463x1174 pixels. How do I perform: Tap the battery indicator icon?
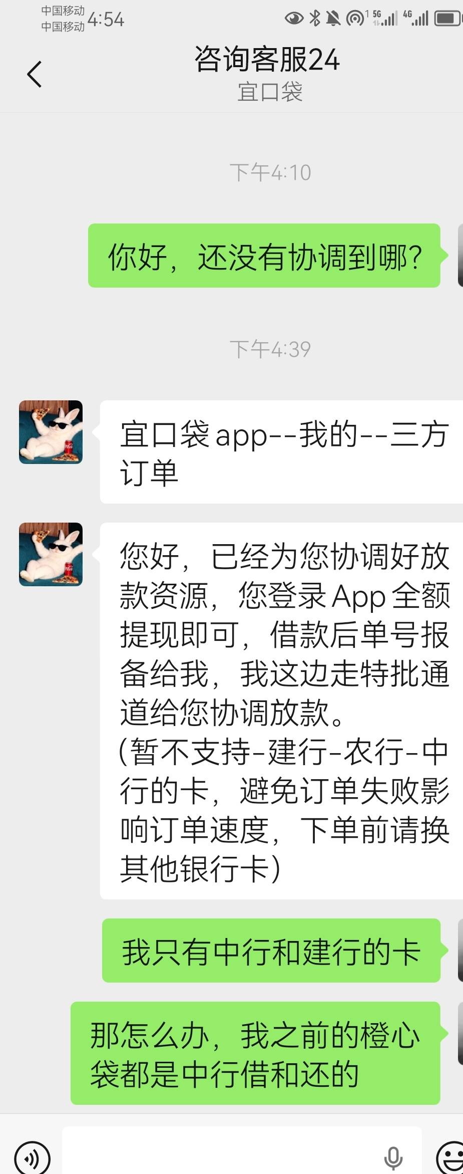coord(448,19)
